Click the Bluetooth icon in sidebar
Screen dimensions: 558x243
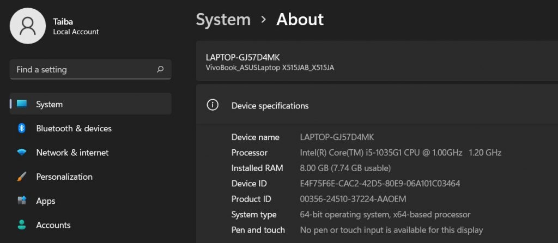click(x=22, y=129)
